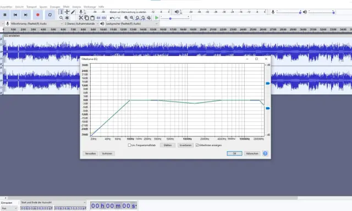Screen dimensions: 352x211
Task: Click the Trim audio outside selection icon
Action: (x=98, y=18)
